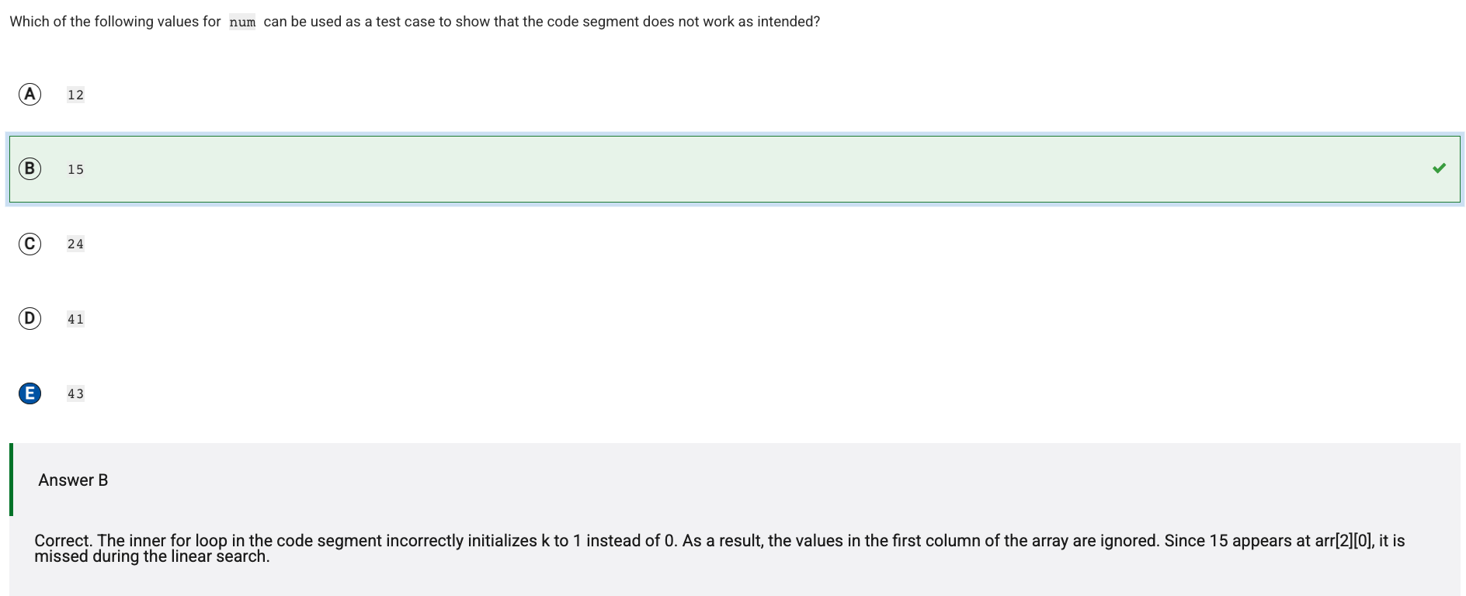Click the value 12 label
The width and height of the screenshot is (1466, 596).
(x=75, y=95)
